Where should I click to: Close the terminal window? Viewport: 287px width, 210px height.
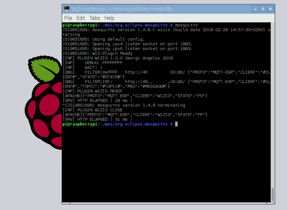coord(270,9)
